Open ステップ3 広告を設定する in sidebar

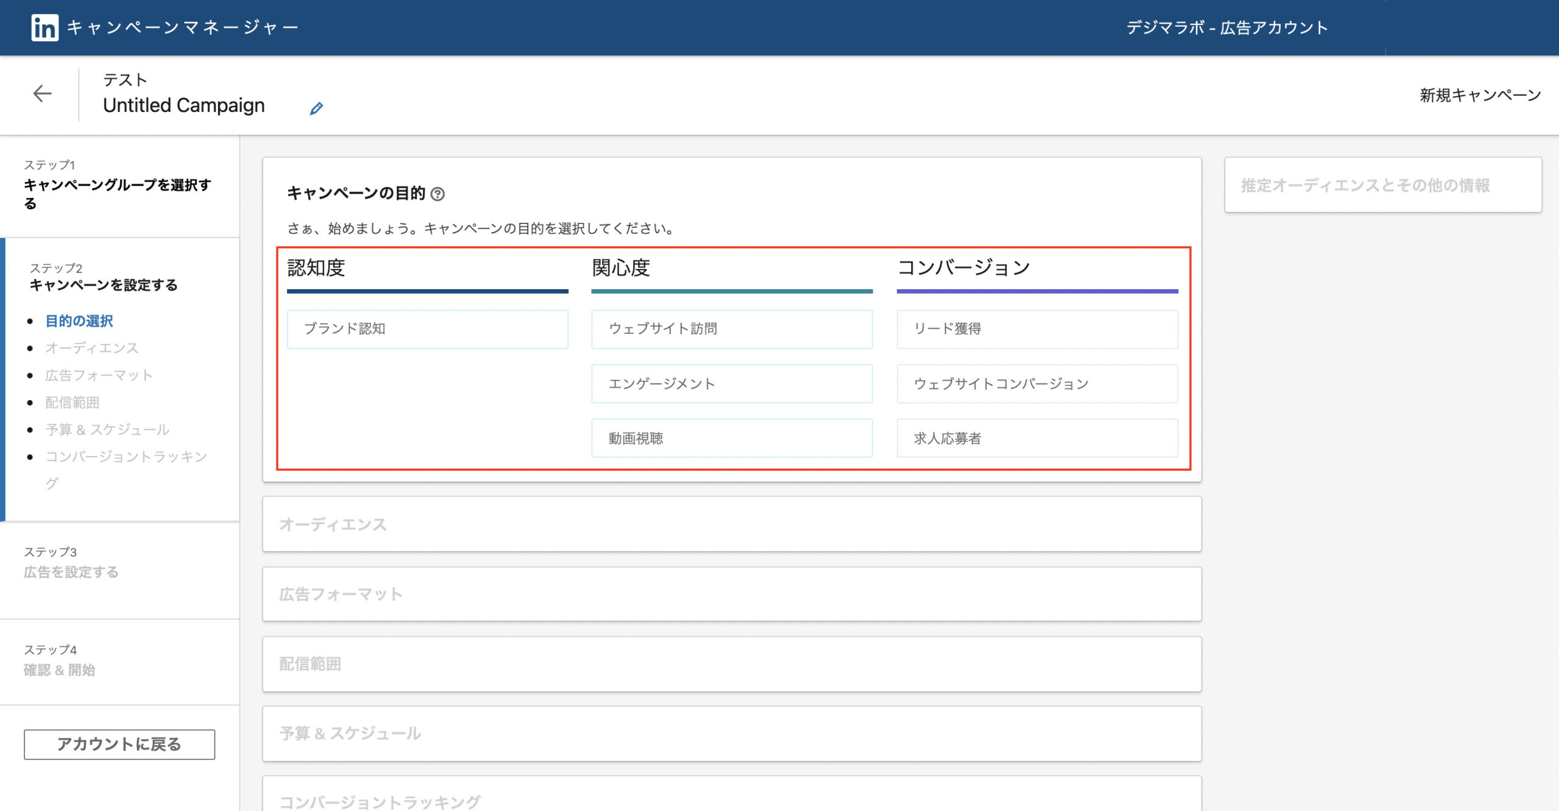pyautogui.click(x=71, y=572)
